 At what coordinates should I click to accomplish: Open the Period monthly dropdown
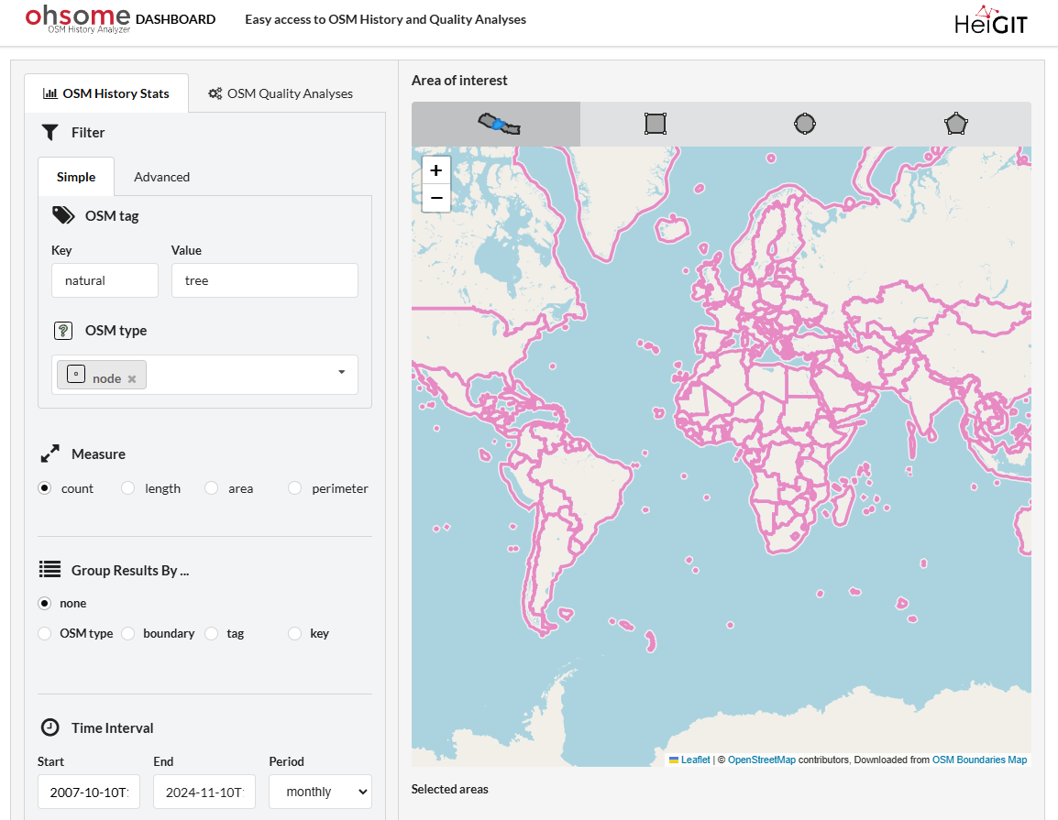[320, 792]
